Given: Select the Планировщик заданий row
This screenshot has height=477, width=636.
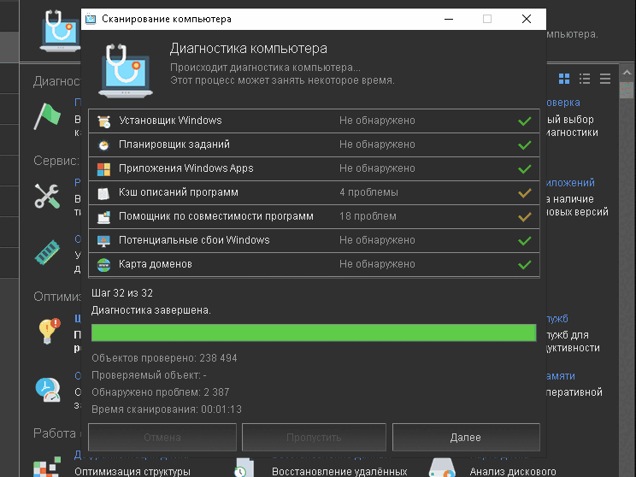Looking at the screenshot, I should [x=314, y=144].
